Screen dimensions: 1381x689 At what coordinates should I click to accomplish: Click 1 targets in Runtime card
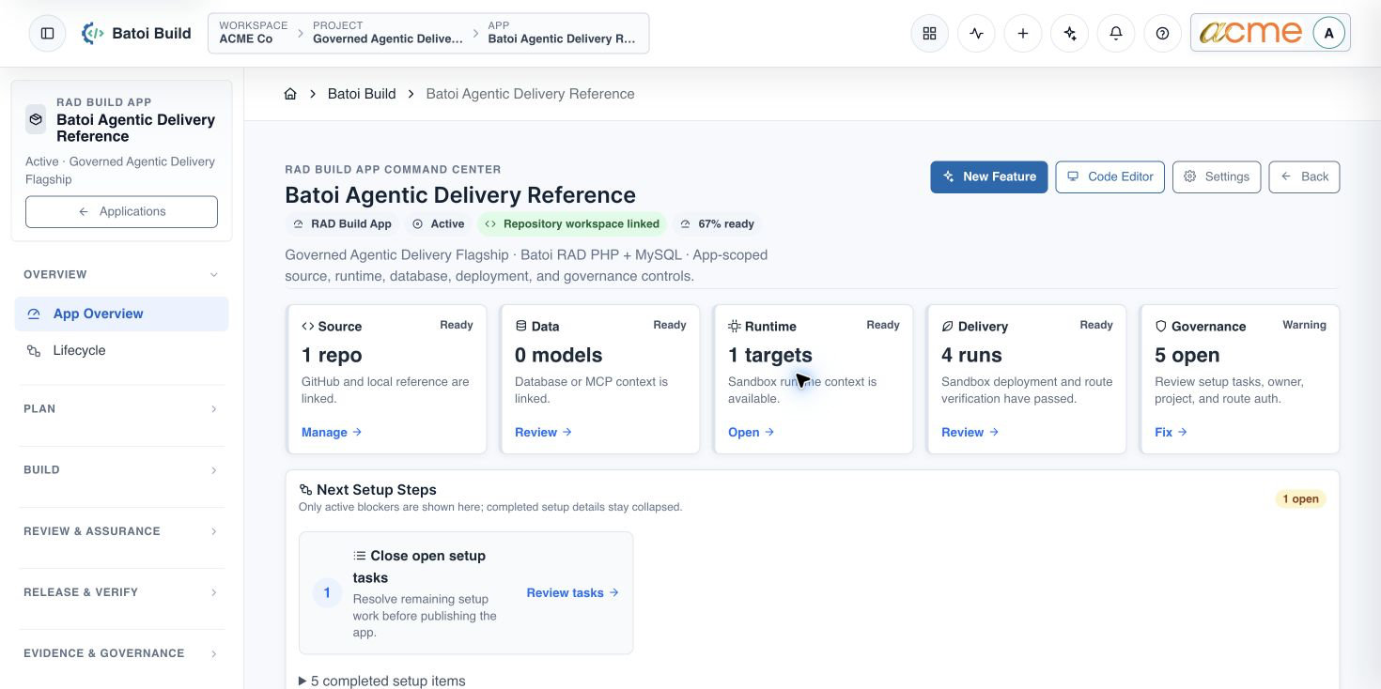[x=770, y=355]
